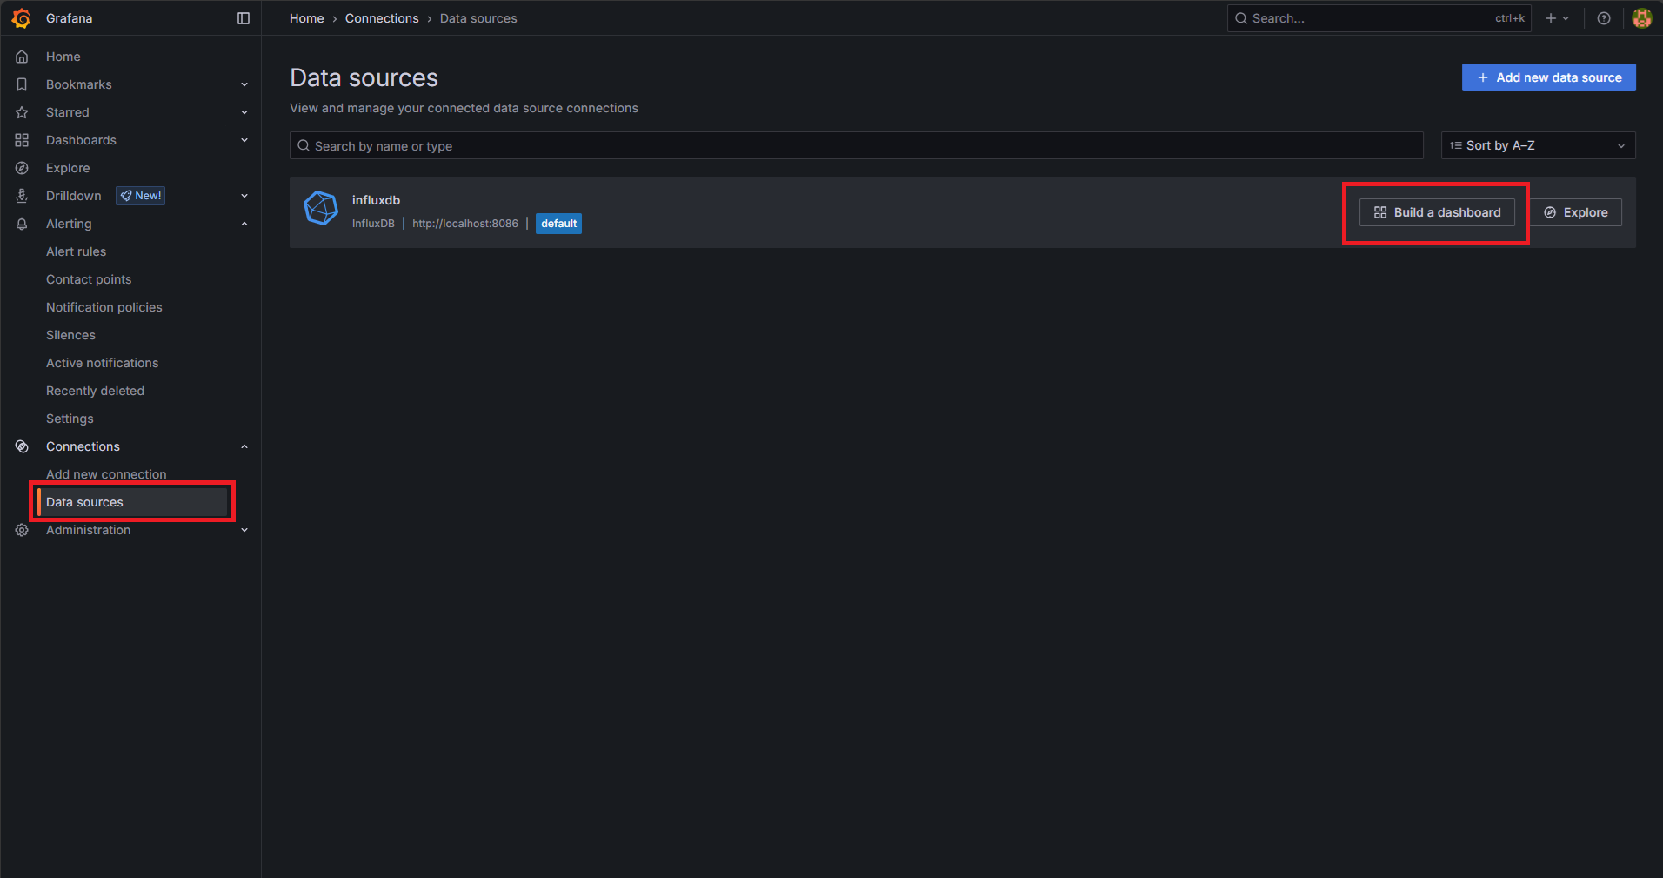The width and height of the screenshot is (1663, 878).
Task: Click the Drilldown icon in sidebar
Action: [22, 196]
